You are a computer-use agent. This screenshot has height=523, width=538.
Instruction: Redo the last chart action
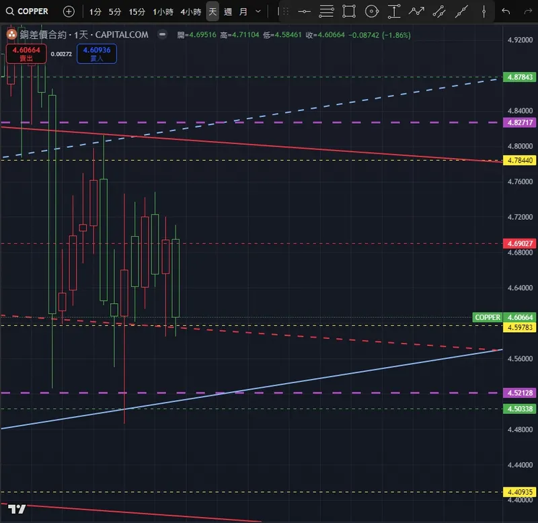(528, 11)
